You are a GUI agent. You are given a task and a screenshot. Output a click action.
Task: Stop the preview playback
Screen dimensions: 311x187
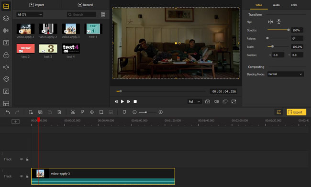pyautogui.click(x=135, y=101)
